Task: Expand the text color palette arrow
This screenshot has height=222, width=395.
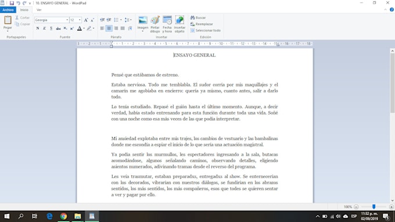Action: 84,28
